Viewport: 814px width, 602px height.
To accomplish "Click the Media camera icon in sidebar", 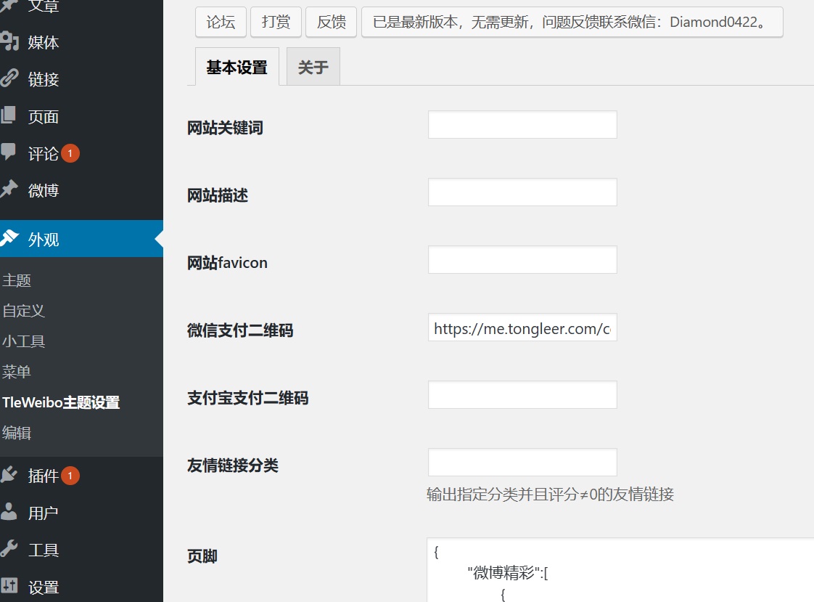I will click(x=9, y=42).
